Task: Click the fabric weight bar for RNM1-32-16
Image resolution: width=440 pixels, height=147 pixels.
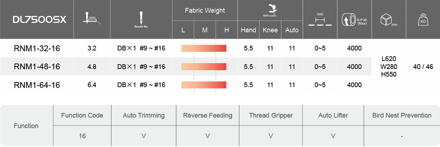Action: coord(204,48)
